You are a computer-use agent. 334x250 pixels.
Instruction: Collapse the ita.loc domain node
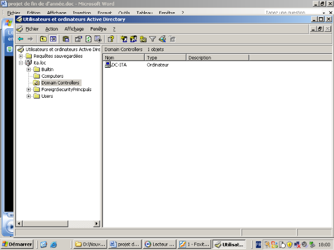click(21, 63)
